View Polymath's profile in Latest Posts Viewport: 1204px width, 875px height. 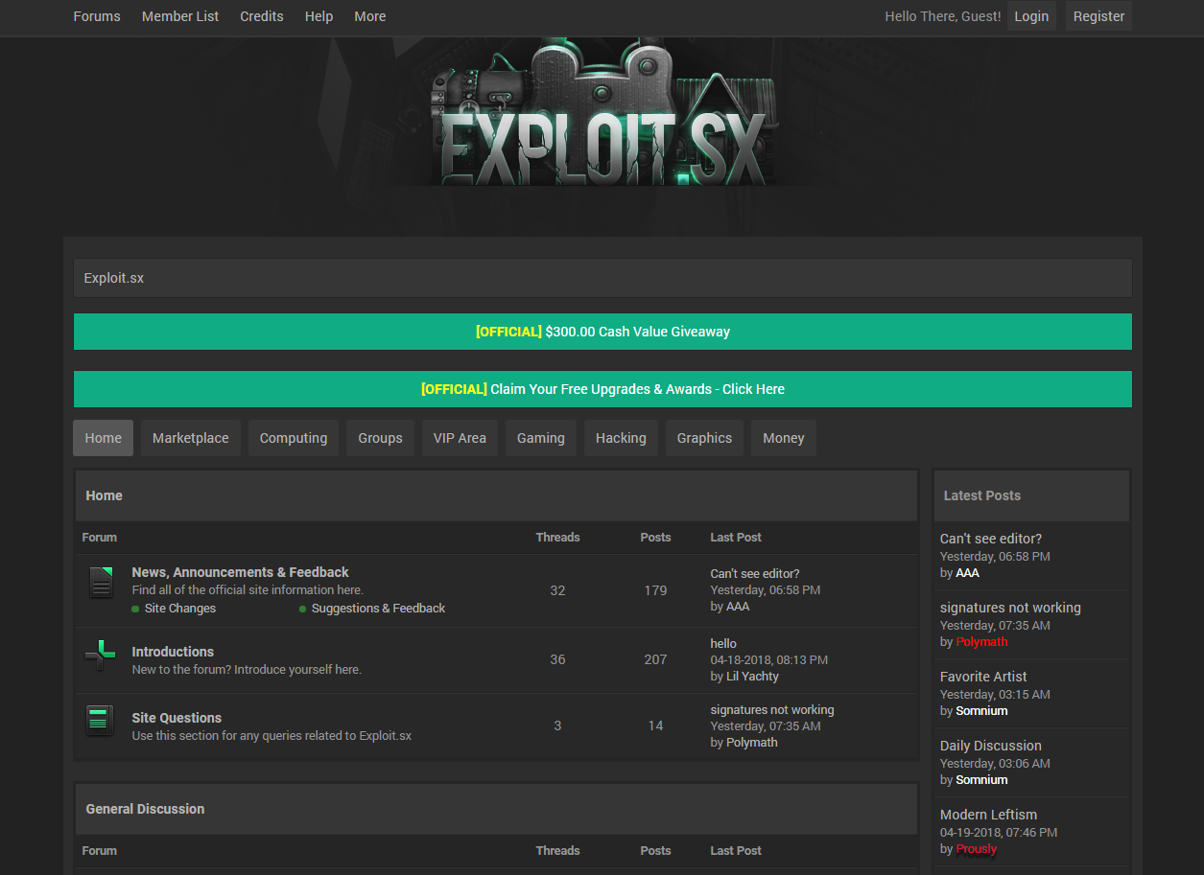click(981, 642)
